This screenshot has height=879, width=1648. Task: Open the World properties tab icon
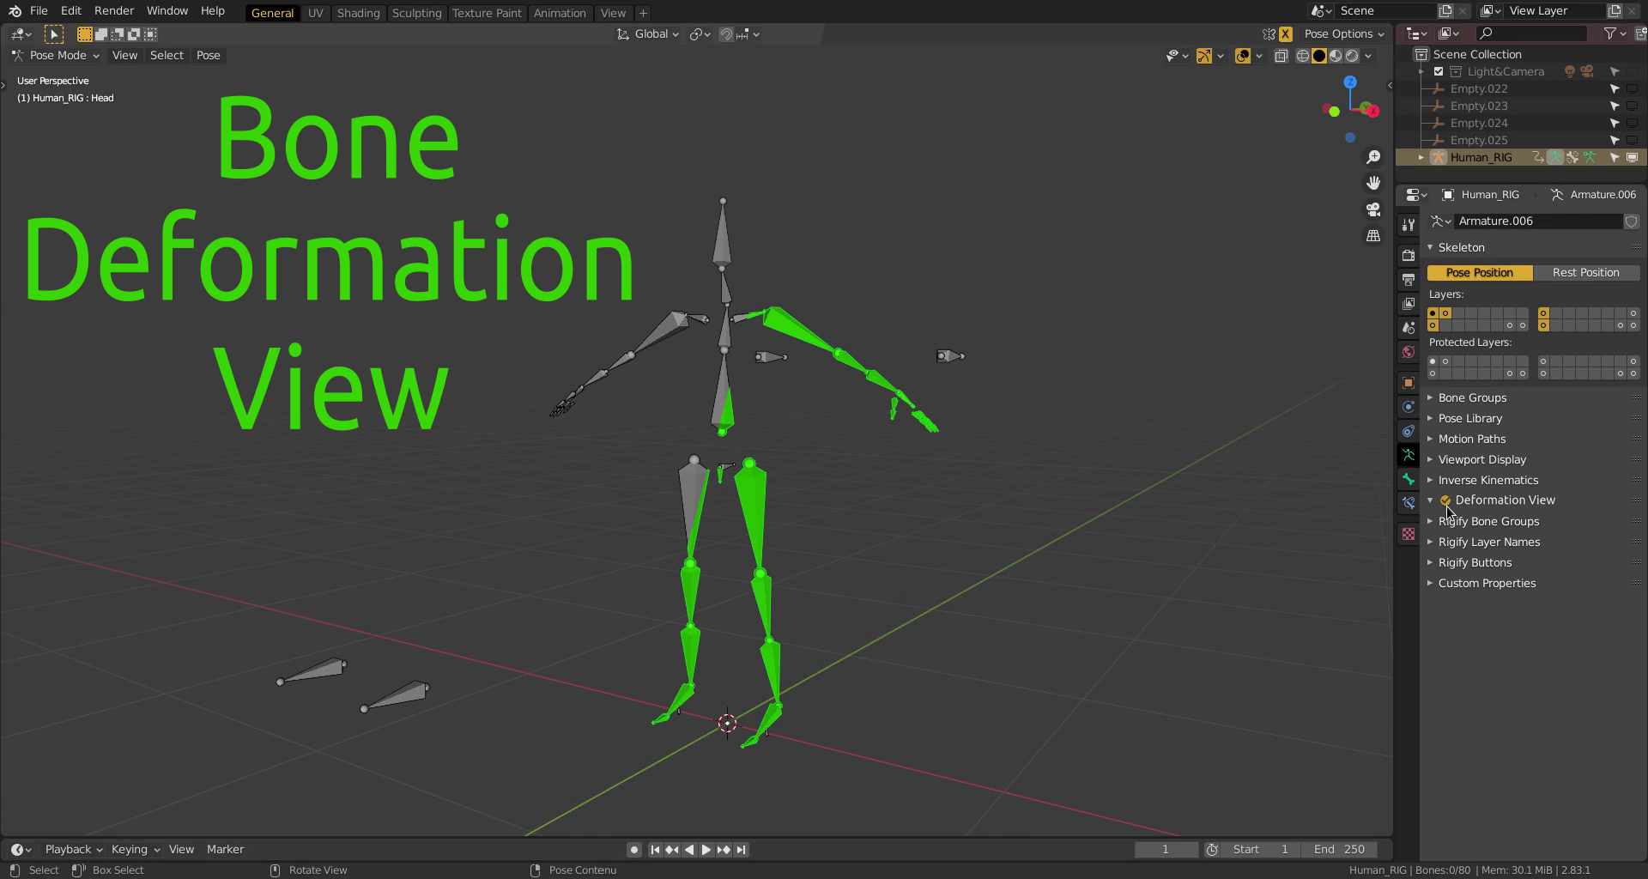[1408, 352]
